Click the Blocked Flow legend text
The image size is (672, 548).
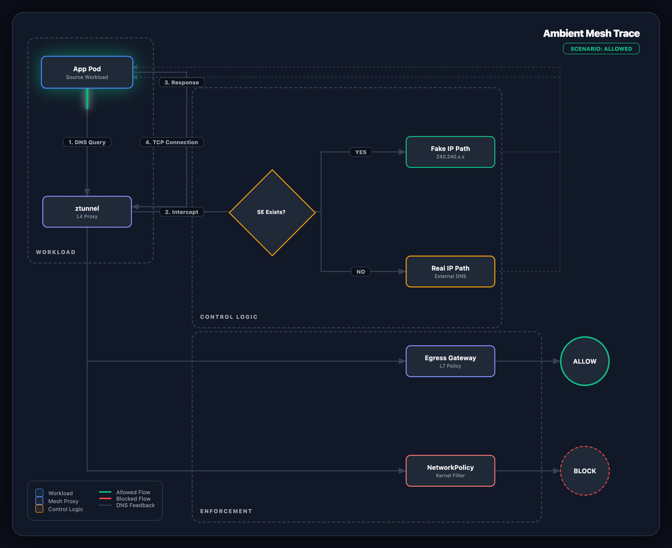tap(133, 499)
